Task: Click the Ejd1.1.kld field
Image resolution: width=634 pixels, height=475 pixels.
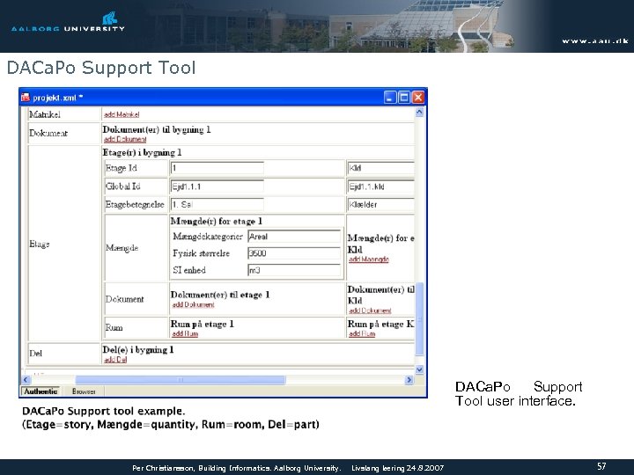Action: pyautogui.click(x=381, y=186)
